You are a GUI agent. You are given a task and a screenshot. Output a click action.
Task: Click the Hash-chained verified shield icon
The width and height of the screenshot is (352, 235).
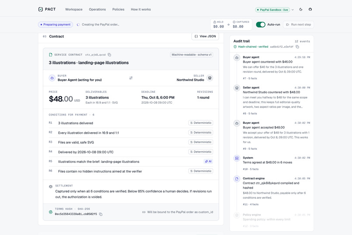(235, 47)
